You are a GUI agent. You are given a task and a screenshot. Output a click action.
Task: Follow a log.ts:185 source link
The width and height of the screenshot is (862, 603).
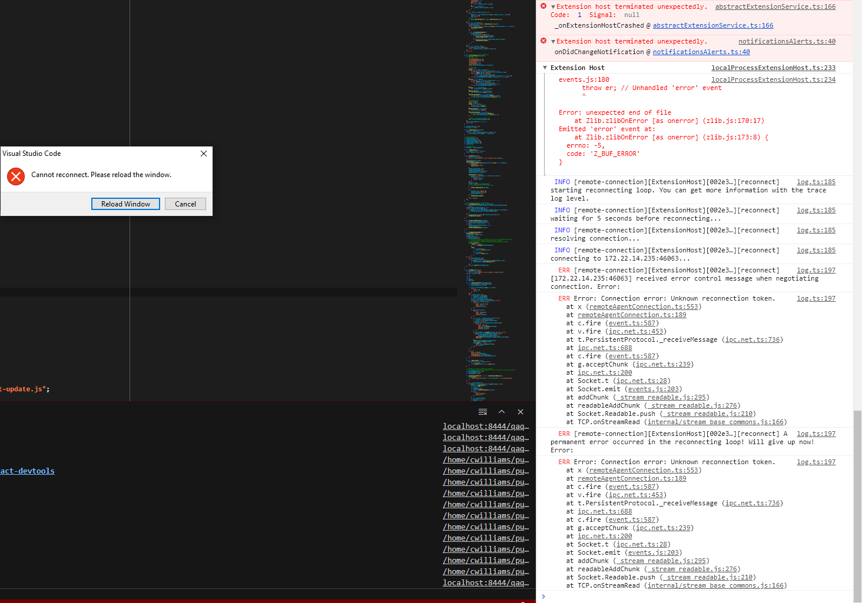click(x=815, y=181)
